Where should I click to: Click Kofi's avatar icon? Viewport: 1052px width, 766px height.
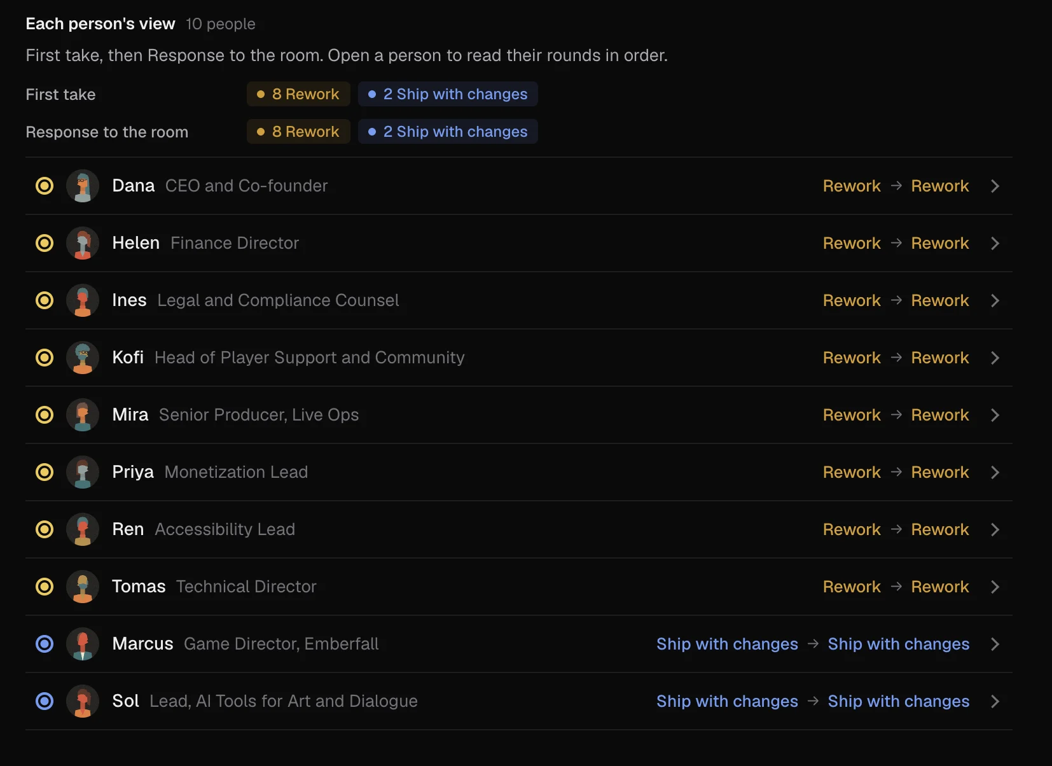[x=83, y=358]
